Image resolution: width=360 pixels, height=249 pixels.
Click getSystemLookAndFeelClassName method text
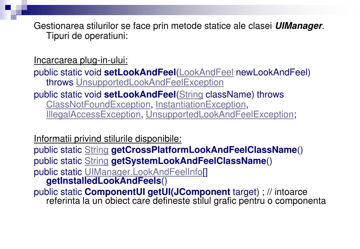tap(189, 161)
